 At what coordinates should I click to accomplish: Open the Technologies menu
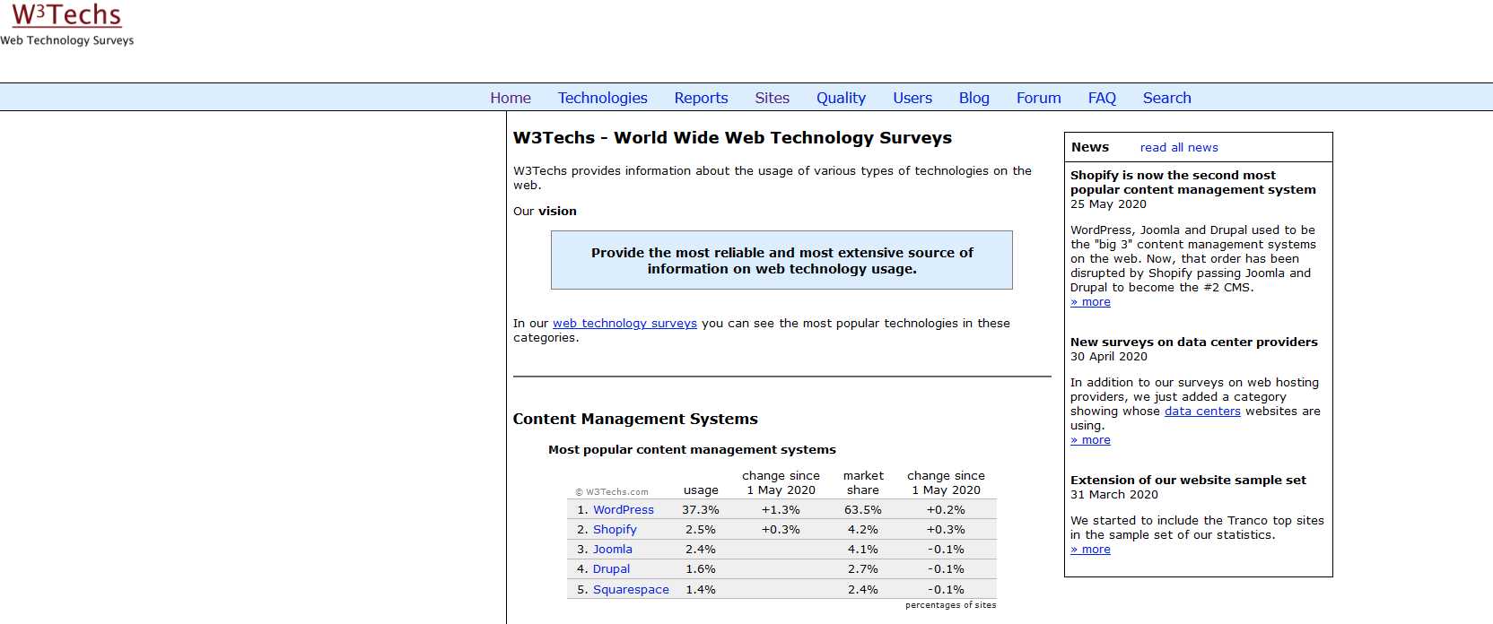point(602,98)
